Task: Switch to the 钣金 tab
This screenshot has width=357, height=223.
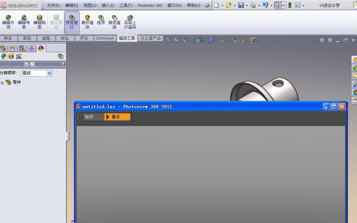Action: click(x=65, y=38)
